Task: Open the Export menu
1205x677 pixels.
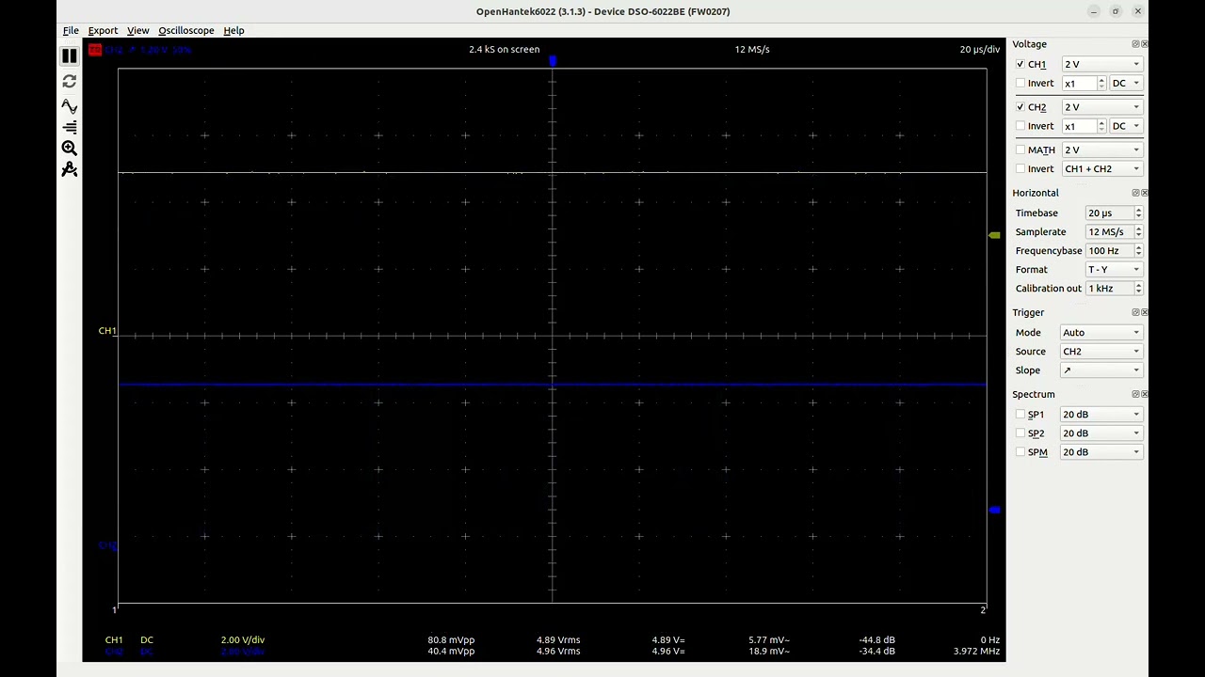Action: [103, 31]
